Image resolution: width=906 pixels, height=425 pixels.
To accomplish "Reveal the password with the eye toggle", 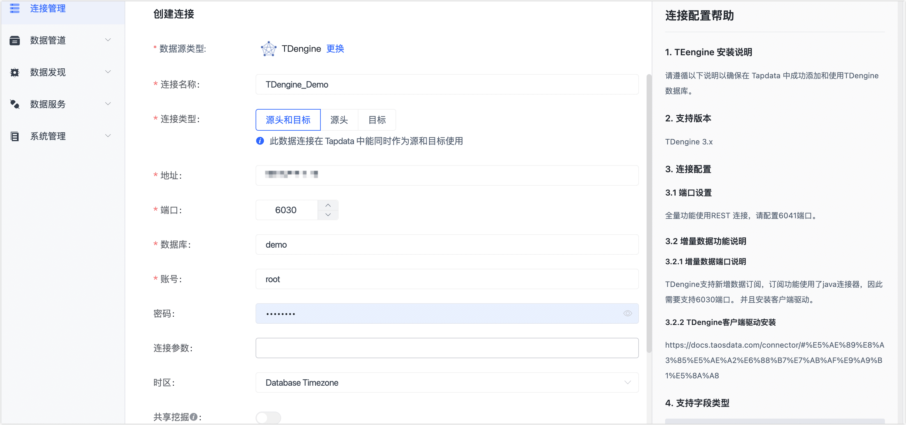I will [627, 313].
